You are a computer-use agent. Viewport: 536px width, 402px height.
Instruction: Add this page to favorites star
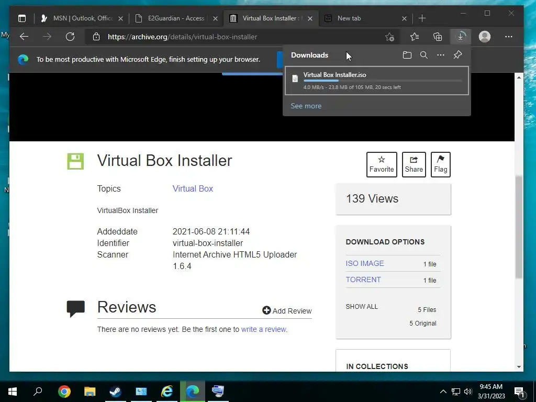(x=389, y=37)
